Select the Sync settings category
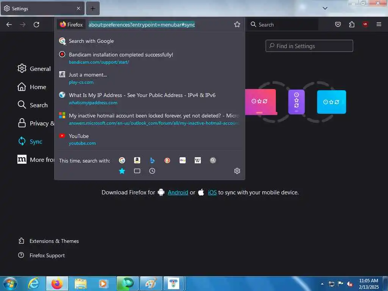 tap(30, 141)
